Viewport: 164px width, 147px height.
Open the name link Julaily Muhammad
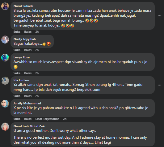click(27, 103)
